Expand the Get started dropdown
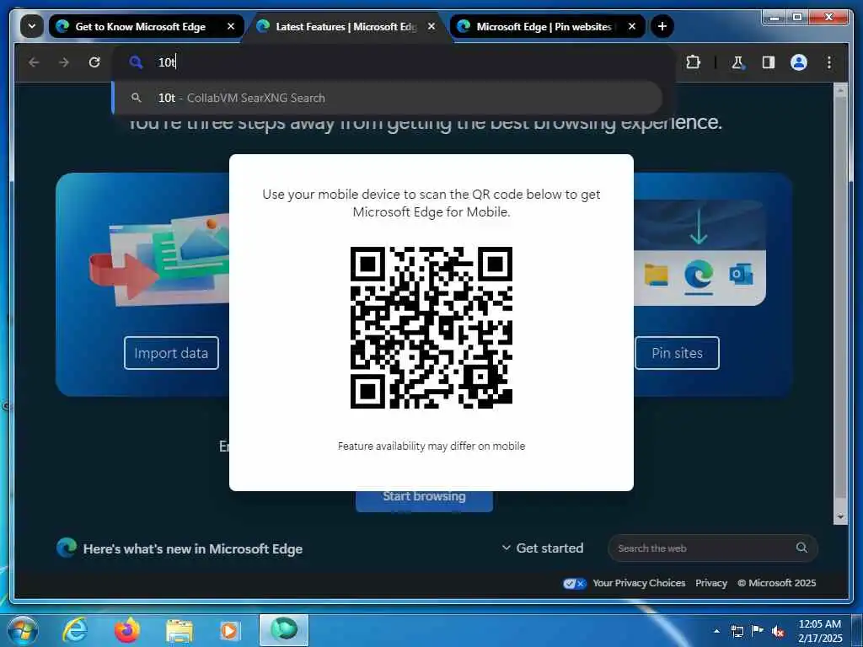Viewport: 863px width, 647px height. click(543, 548)
